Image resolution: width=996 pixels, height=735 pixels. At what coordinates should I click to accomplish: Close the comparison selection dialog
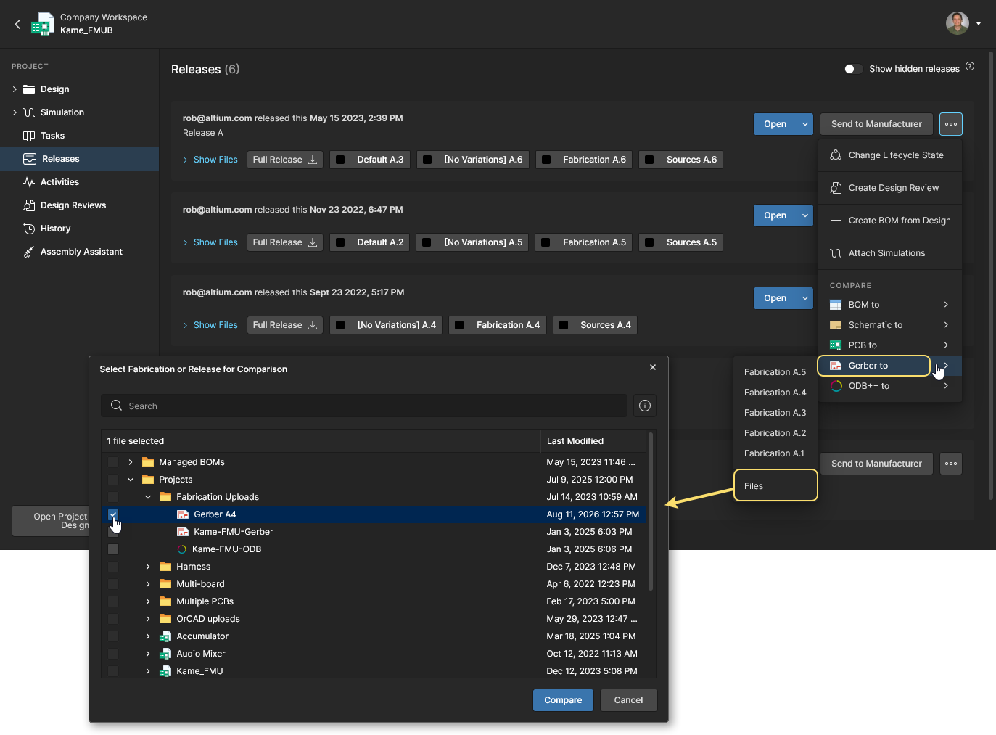tap(653, 367)
